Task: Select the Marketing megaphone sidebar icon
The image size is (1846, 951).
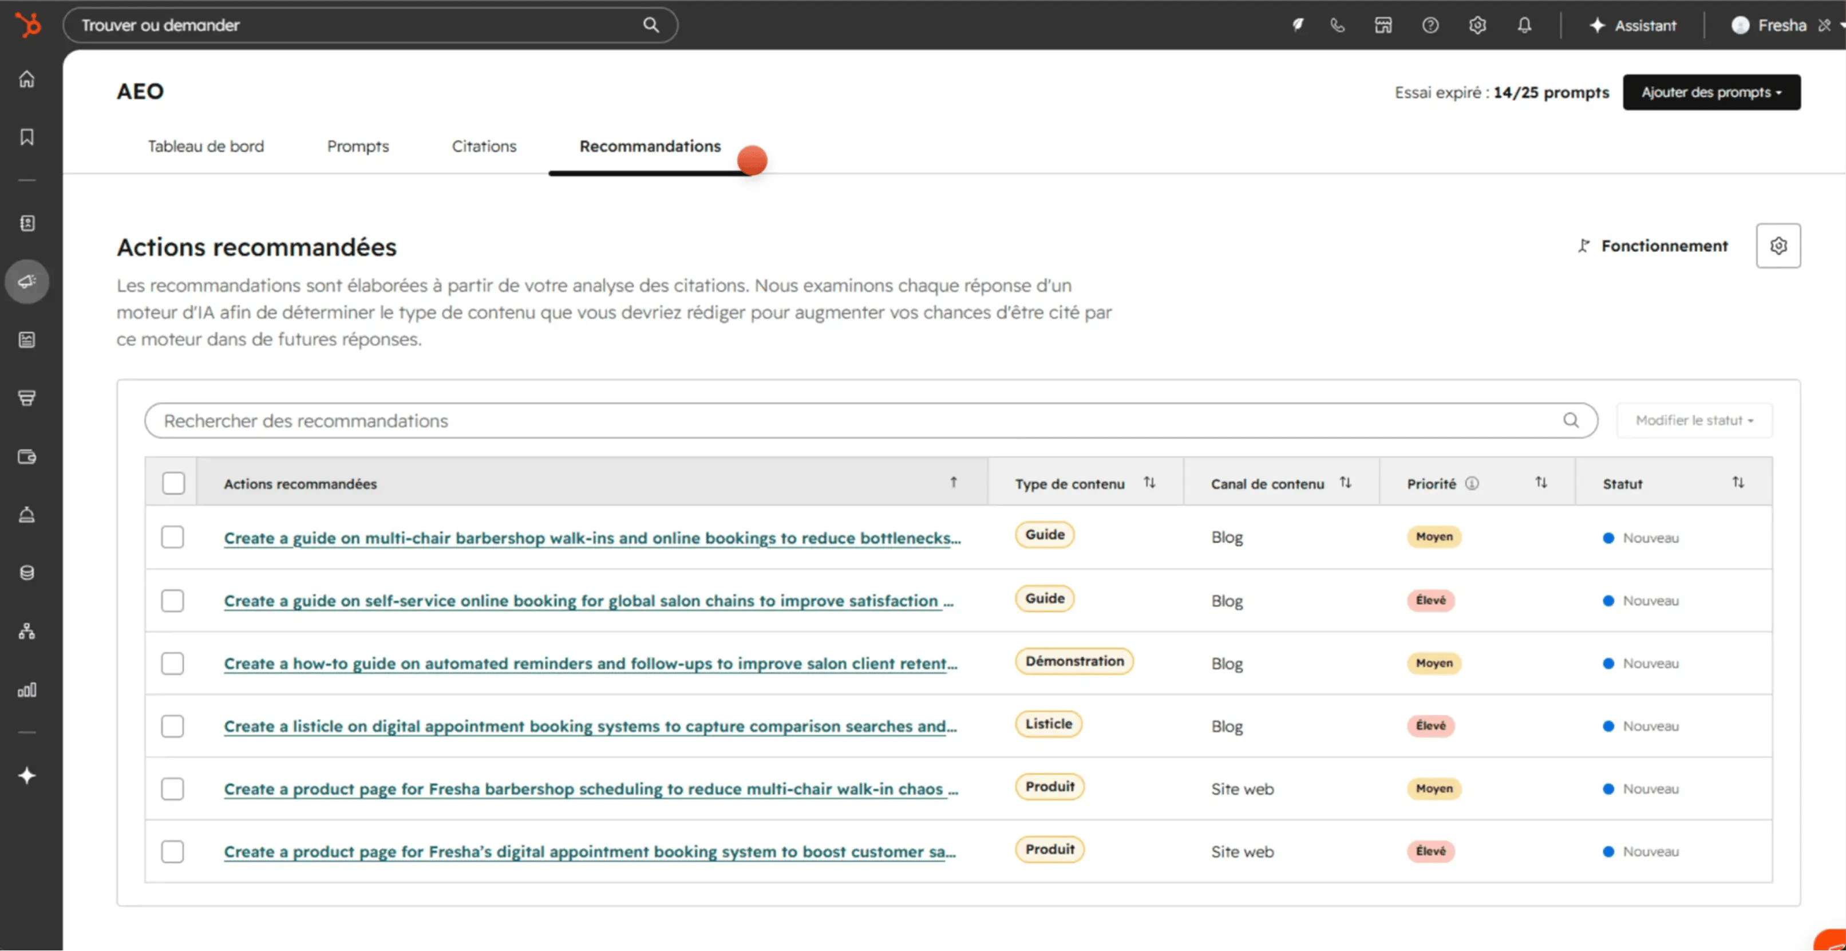Action: [x=26, y=282]
